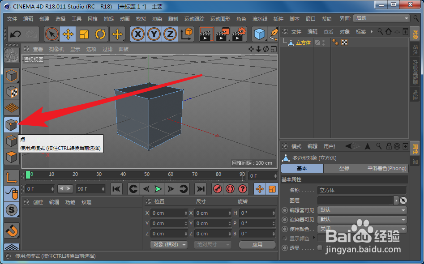The height and width of the screenshot is (264, 424).
Task: Switch to Polygons mode
Action: pyautogui.click(x=12, y=157)
